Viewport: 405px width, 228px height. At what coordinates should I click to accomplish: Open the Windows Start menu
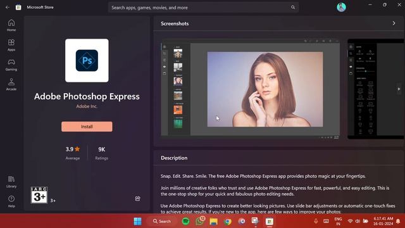click(137, 221)
